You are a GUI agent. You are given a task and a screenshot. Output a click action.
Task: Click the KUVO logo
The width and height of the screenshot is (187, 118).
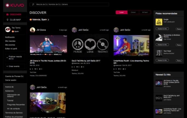pyautogui.click(x=15, y=5)
